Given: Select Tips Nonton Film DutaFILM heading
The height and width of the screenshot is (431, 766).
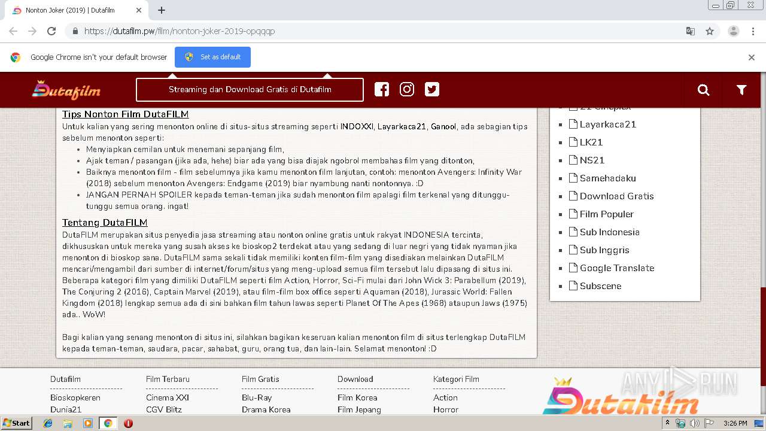Looking at the screenshot, I should click(126, 114).
